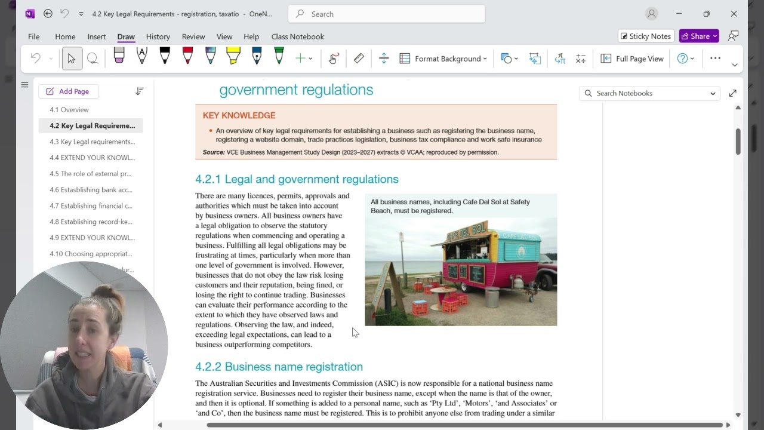Open page 4.4 EXTEND YOUR KNOWL...
Viewport: 764px width, 430px height.
[x=91, y=158]
